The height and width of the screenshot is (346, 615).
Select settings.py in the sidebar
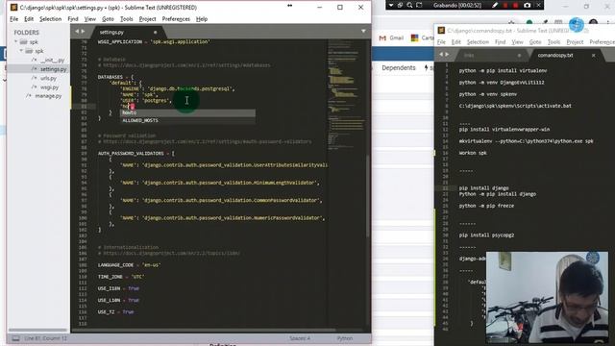tap(54, 69)
